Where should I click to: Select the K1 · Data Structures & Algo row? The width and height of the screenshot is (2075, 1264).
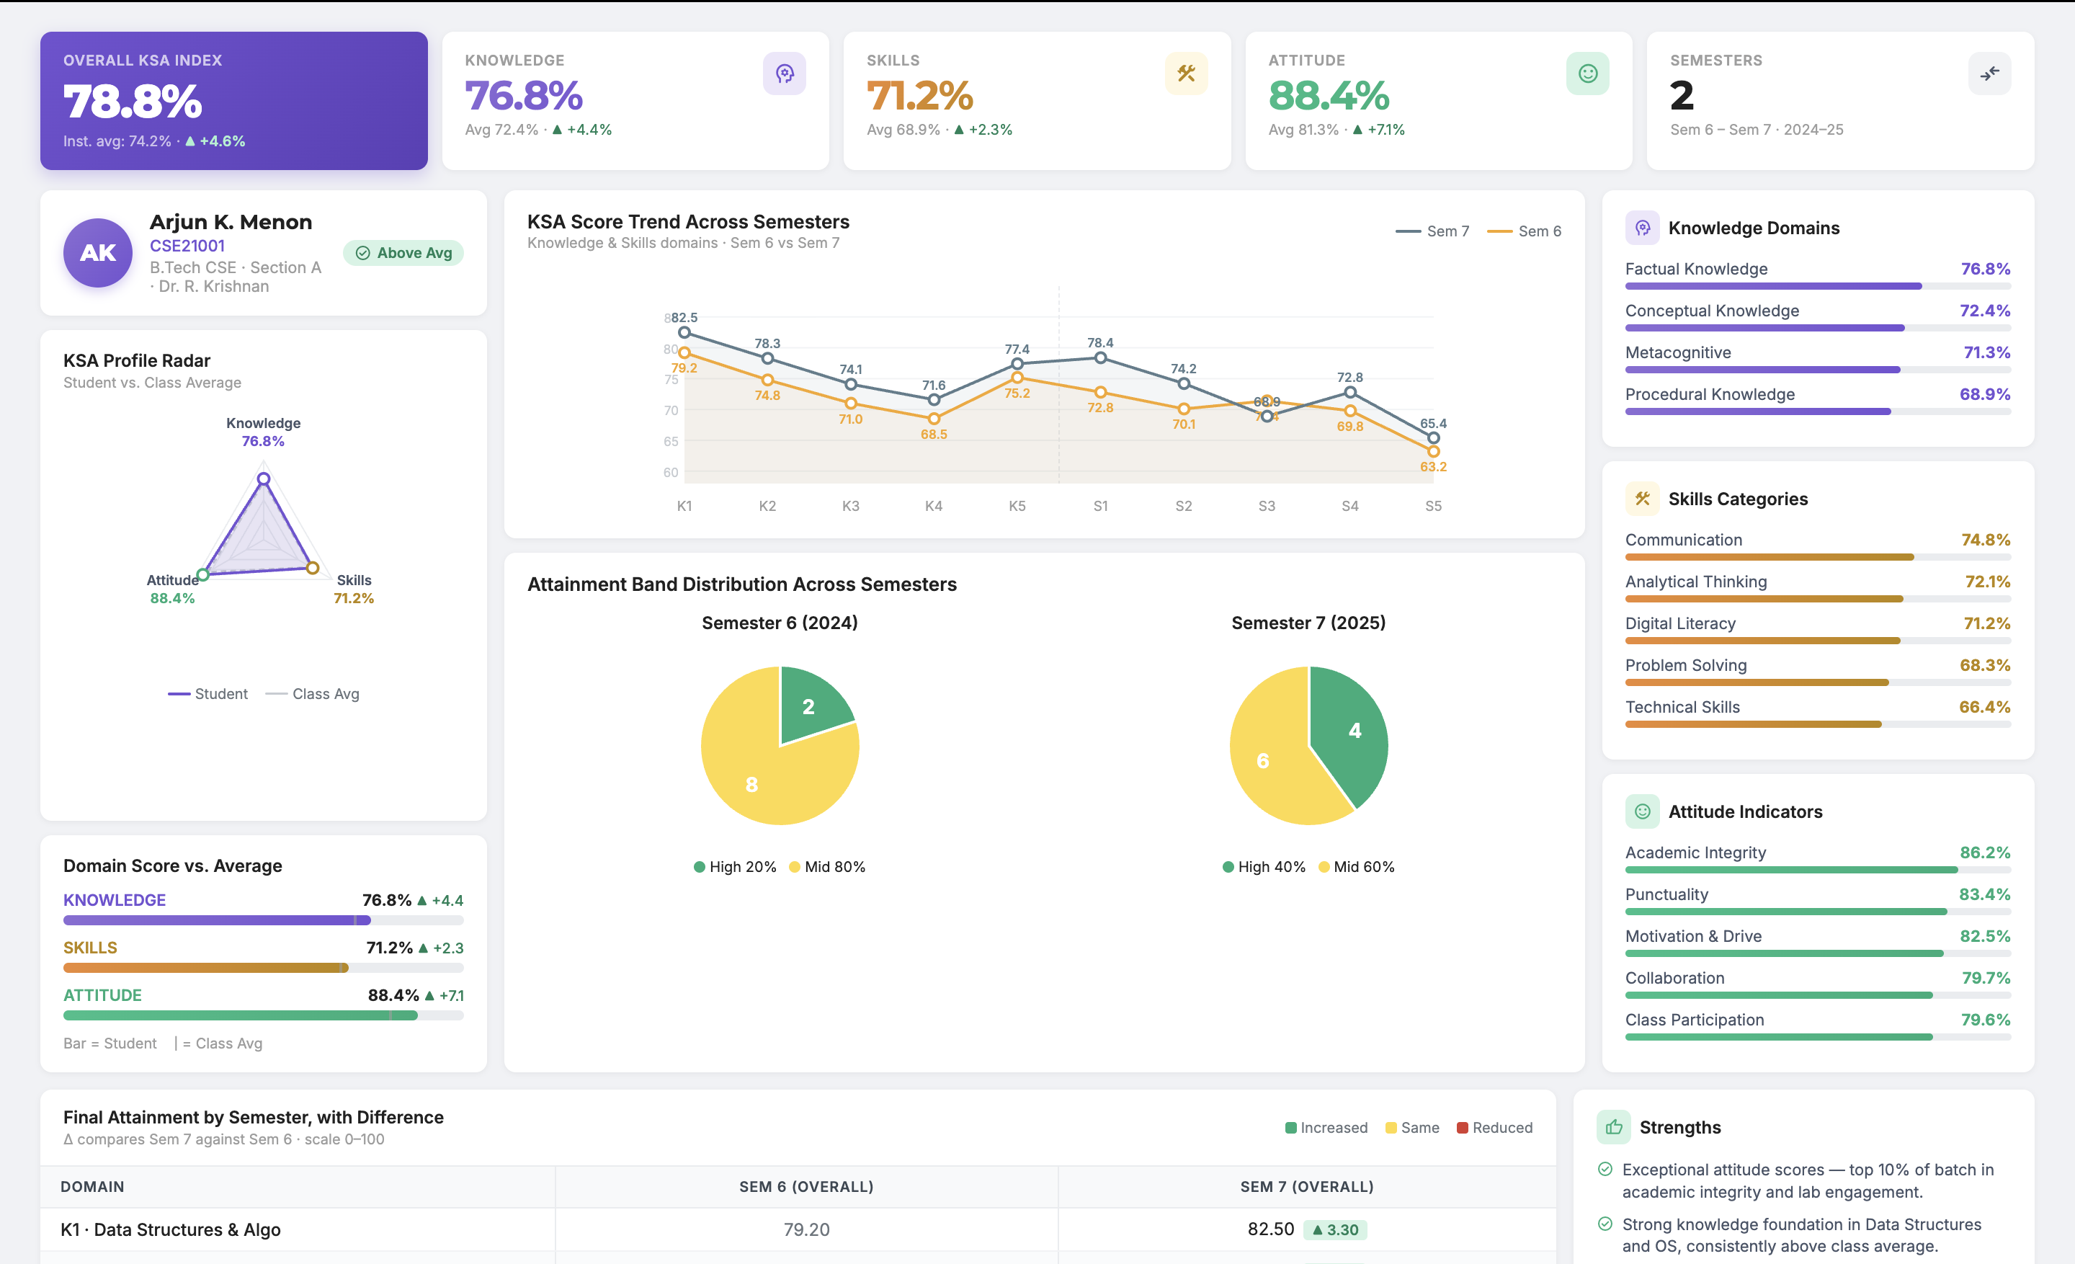798,1229
